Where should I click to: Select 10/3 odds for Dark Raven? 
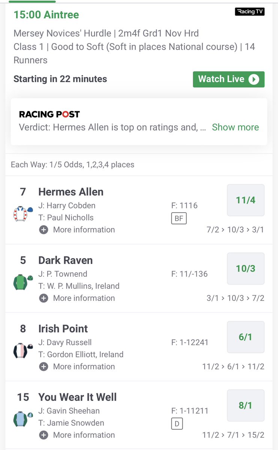click(246, 268)
